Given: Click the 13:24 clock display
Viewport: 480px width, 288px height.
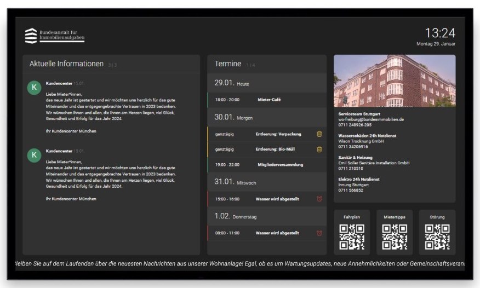Looking at the screenshot, I should point(440,33).
